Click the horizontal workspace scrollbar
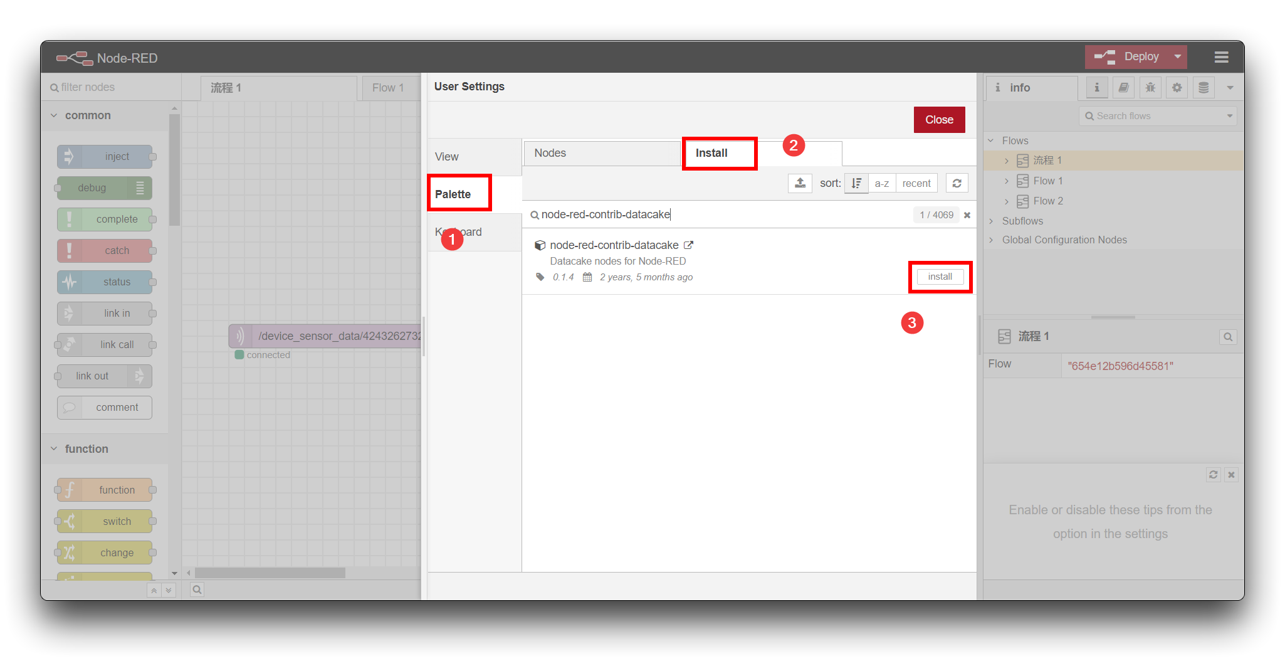 click(270, 573)
